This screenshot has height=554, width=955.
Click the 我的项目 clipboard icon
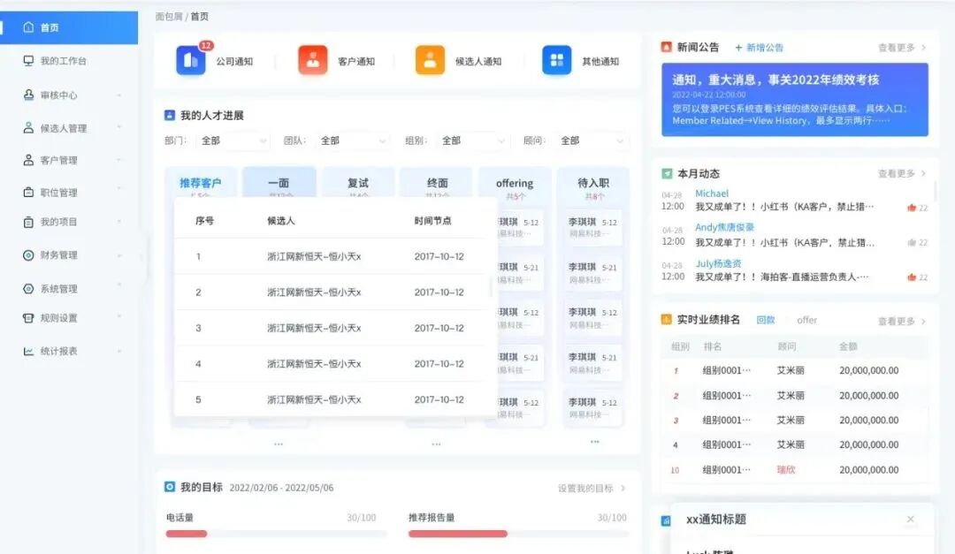[x=28, y=222]
